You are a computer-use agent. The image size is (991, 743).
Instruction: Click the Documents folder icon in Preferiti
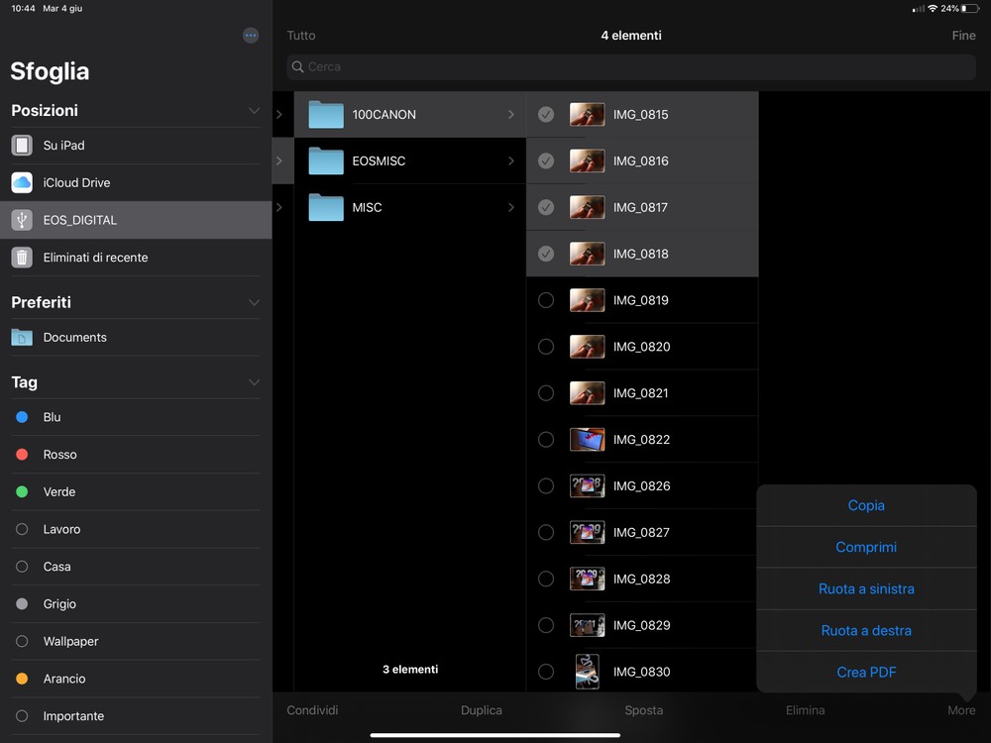tap(22, 338)
